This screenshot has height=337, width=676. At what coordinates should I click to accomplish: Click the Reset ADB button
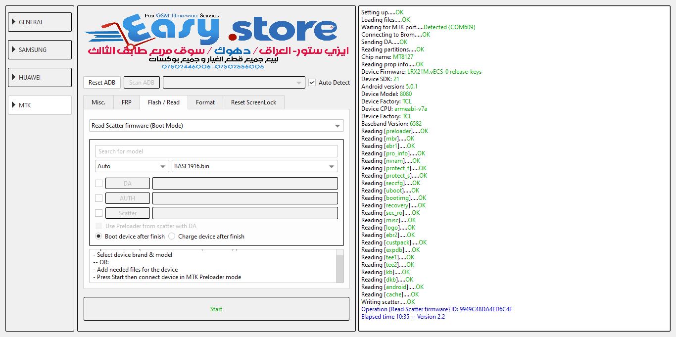tap(102, 83)
